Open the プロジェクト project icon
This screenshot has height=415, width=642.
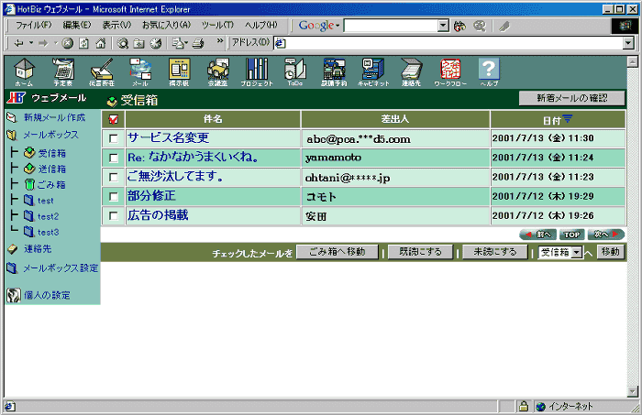257,71
